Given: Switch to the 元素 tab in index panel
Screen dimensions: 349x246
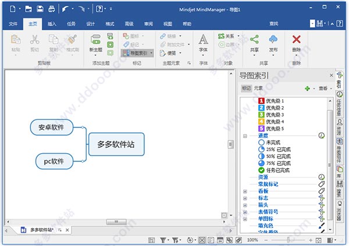Looking at the screenshot, I should pos(258,88).
